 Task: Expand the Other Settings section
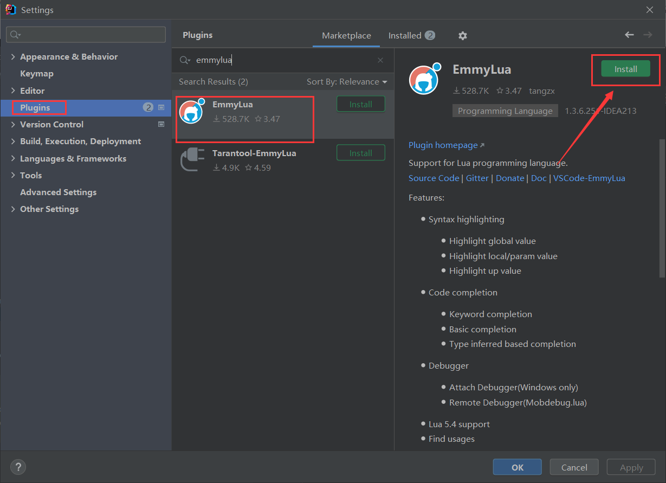tap(13, 209)
